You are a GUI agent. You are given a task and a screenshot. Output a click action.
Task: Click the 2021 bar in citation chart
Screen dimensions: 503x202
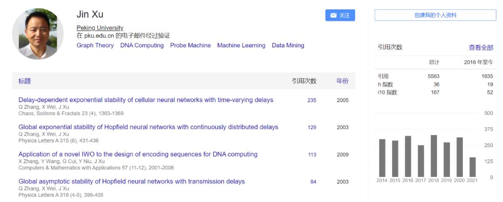coord(473,167)
